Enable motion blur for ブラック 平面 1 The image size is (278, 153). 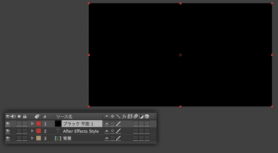tap(136, 124)
